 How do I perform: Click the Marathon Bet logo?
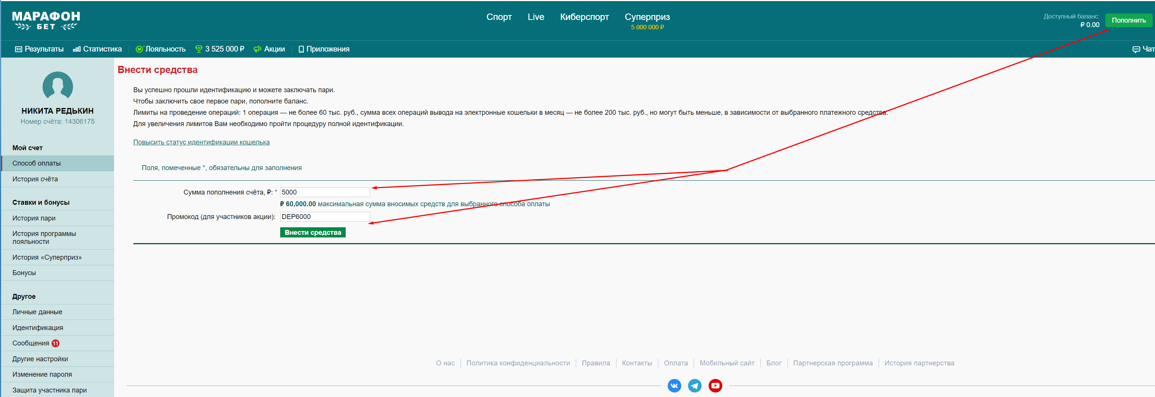(46, 21)
